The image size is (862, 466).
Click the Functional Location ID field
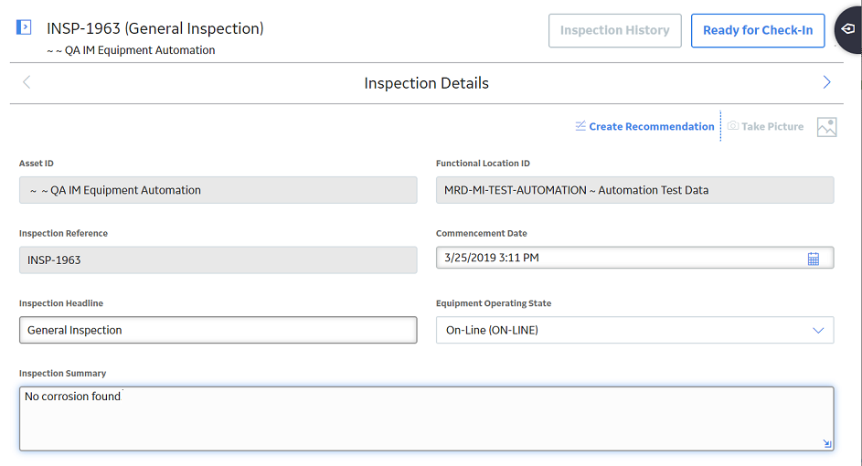[x=635, y=190]
